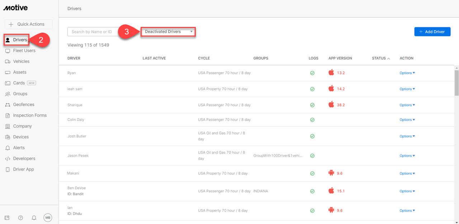Open the Developers section
Image resolution: width=459 pixels, height=224 pixels.
pyautogui.click(x=24, y=158)
